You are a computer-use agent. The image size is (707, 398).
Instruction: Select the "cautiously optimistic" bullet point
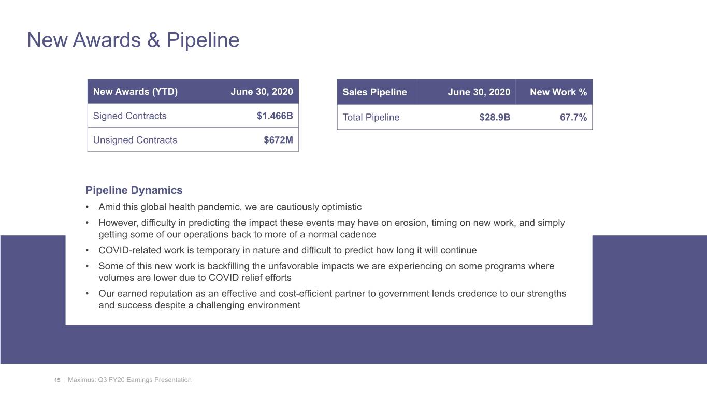[230, 207]
